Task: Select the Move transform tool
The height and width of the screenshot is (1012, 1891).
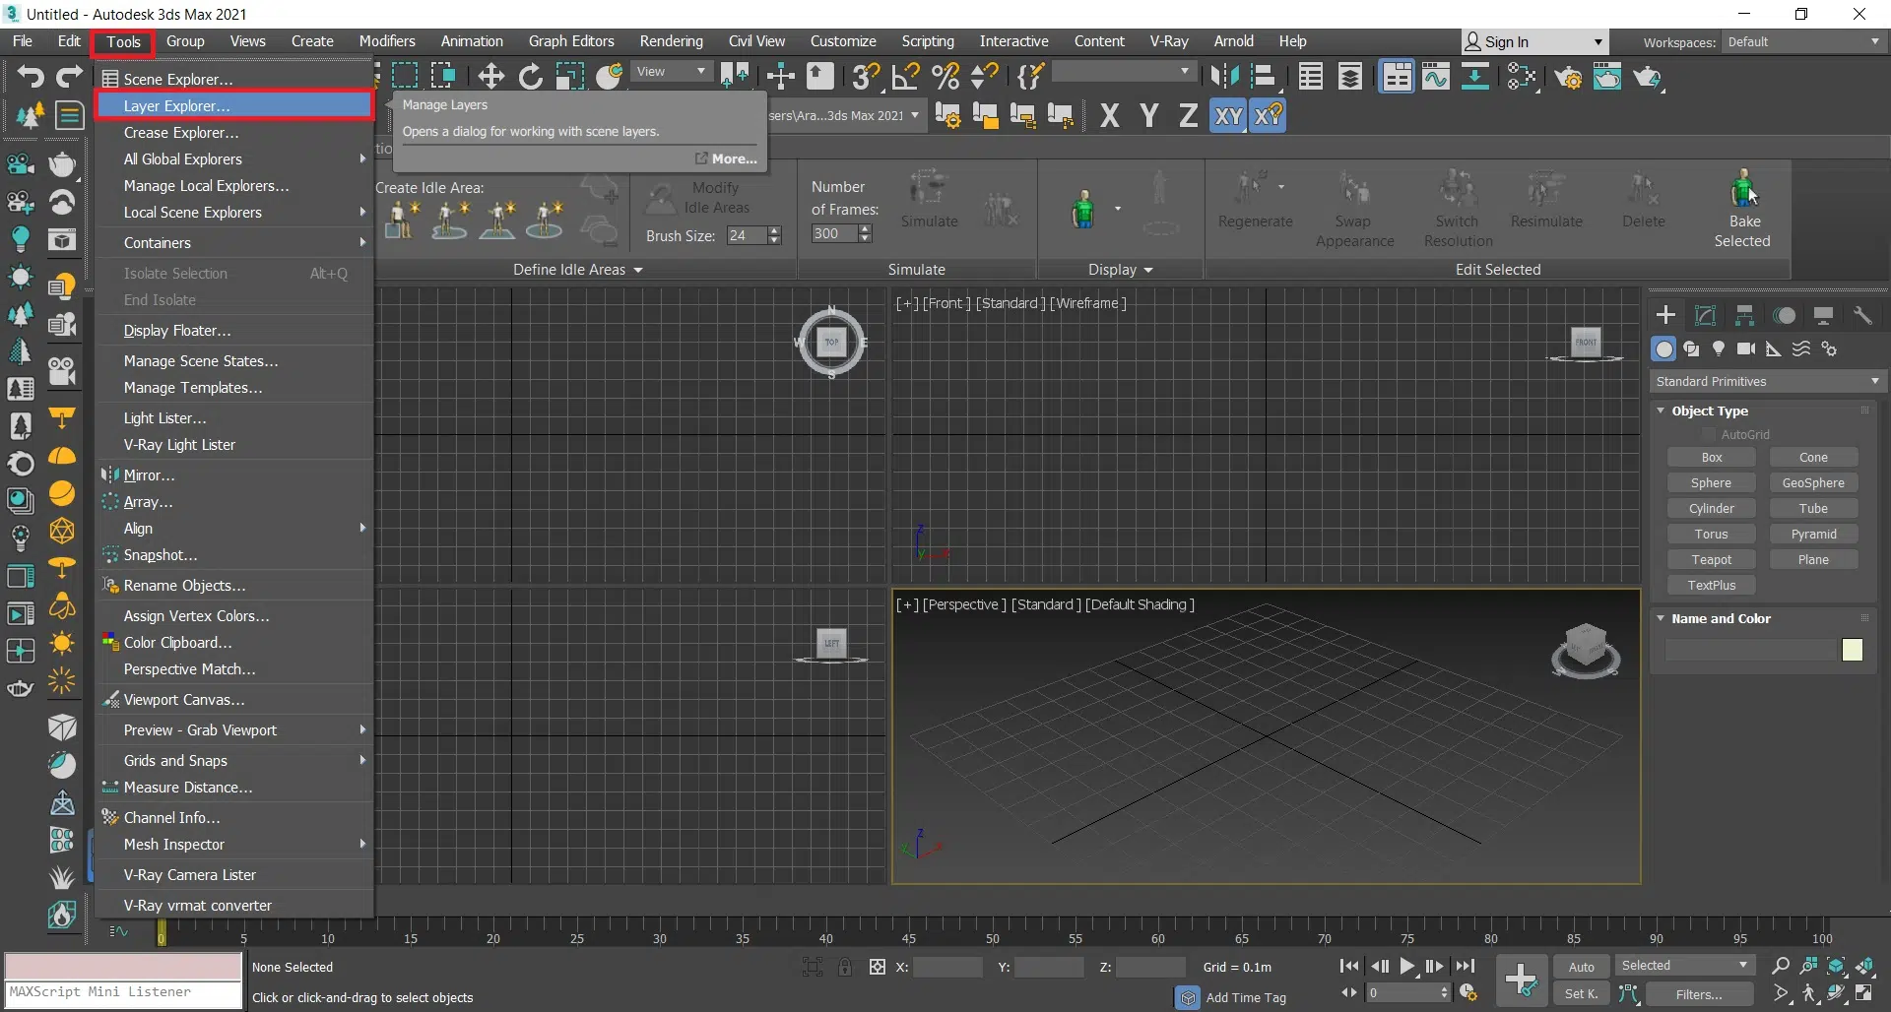Action: click(490, 77)
